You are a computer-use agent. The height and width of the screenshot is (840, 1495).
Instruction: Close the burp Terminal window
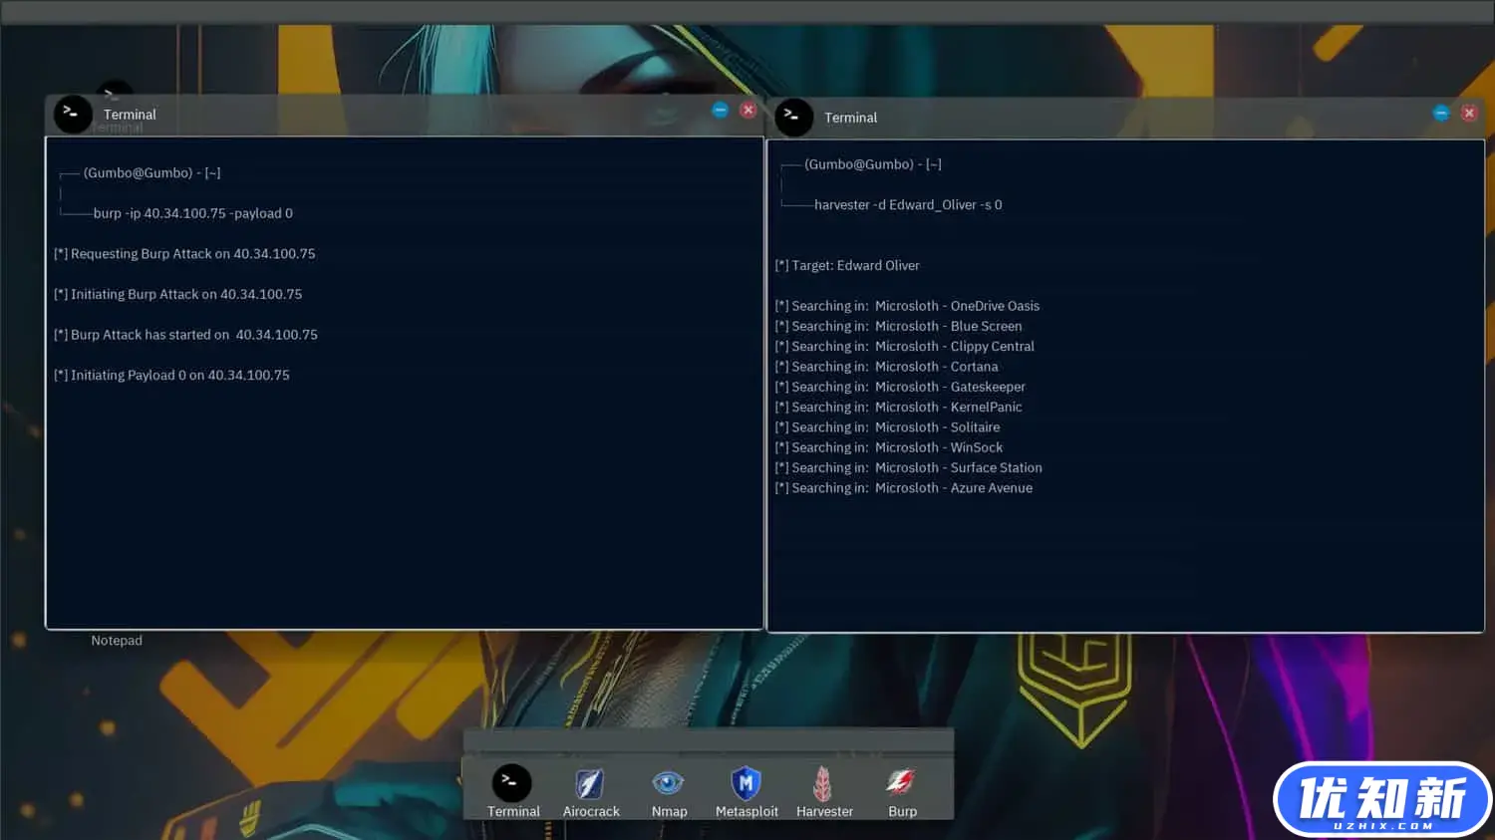(748, 110)
